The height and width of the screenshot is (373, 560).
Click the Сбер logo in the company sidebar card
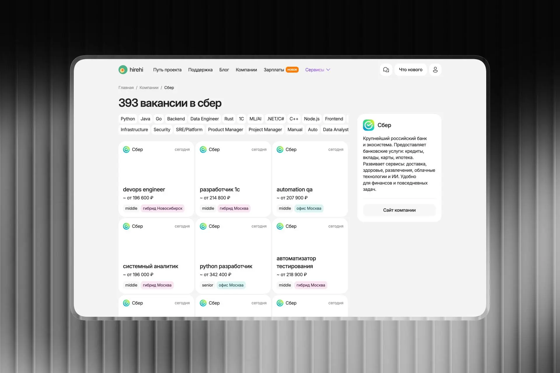[368, 125]
